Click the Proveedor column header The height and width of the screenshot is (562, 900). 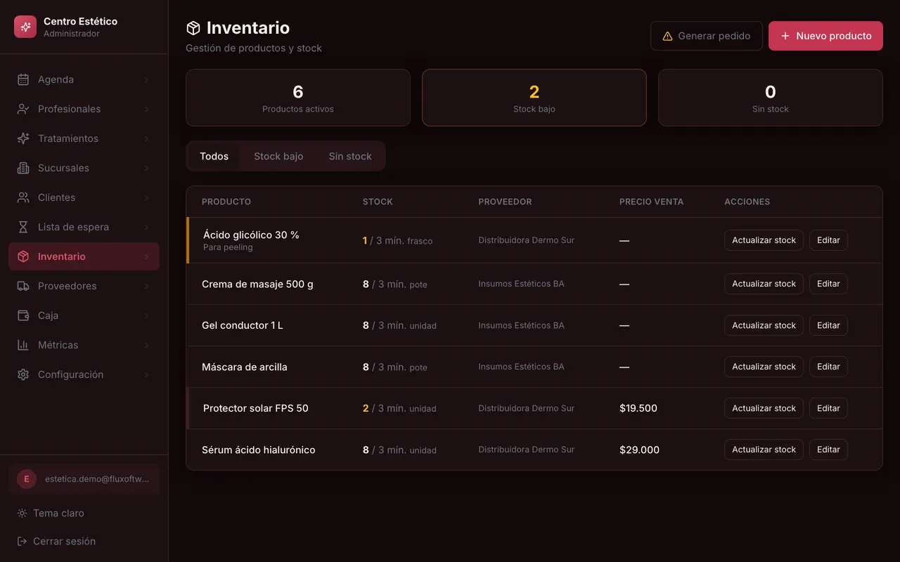pyautogui.click(x=505, y=202)
